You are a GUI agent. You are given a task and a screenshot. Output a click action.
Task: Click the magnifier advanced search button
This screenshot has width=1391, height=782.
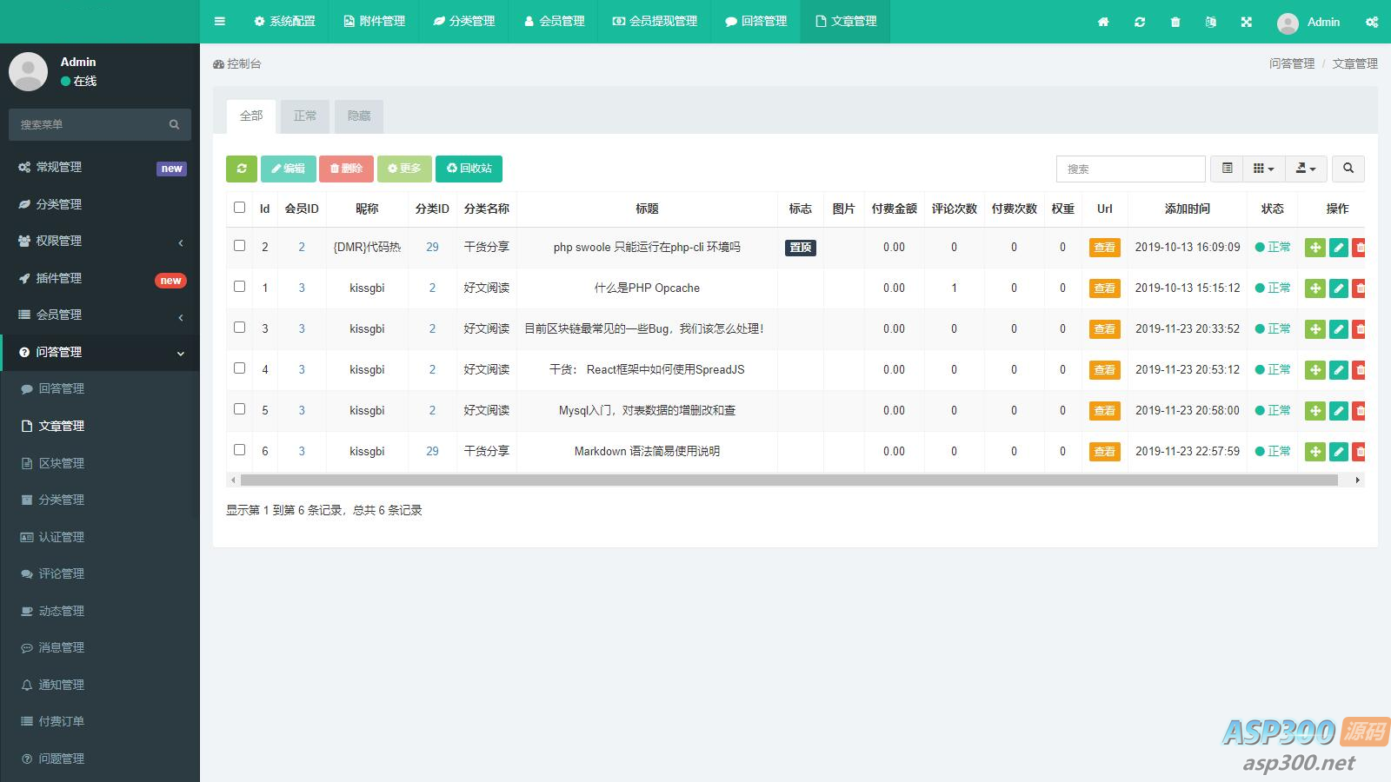click(1348, 169)
